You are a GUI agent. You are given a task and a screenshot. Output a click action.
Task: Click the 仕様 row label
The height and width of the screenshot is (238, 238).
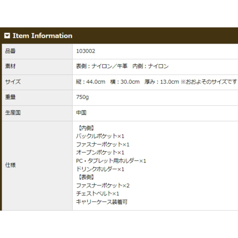click(x=10, y=165)
